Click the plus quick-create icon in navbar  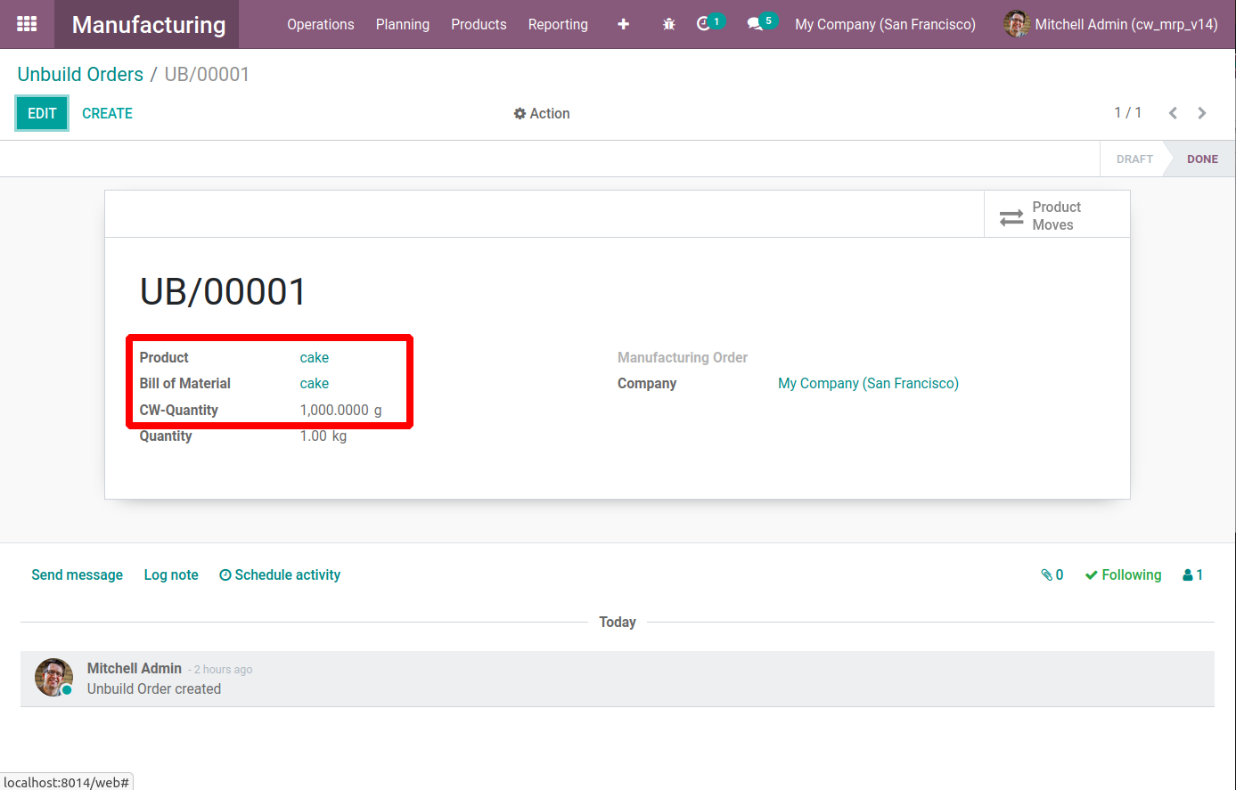tap(624, 24)
